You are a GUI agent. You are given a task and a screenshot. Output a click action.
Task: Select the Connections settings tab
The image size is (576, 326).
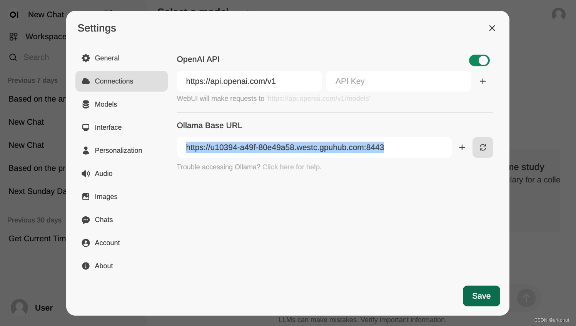tap(121, 81)
